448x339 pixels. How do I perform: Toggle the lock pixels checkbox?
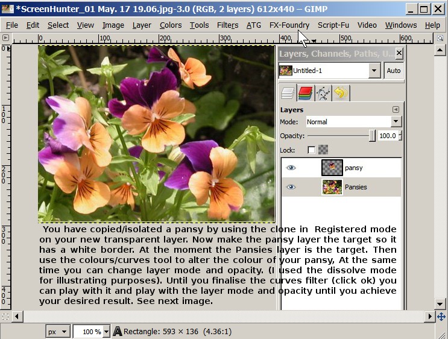(x=311, y=150)
